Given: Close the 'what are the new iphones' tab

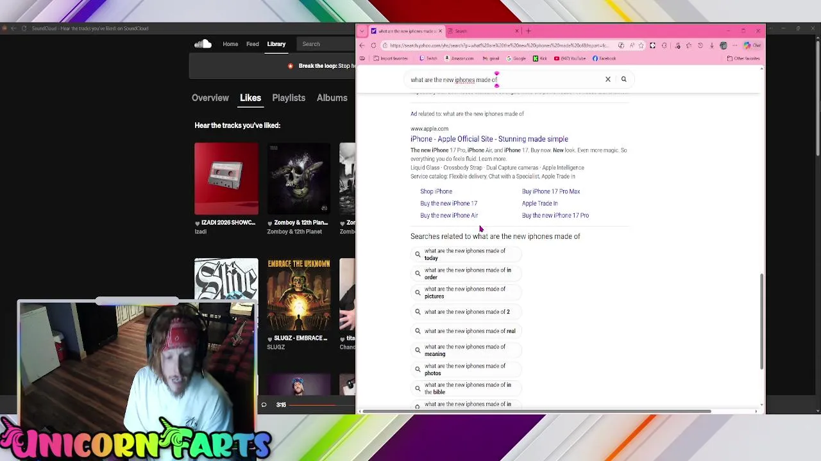Looking at the screenshot, I should (x=440, y=31).
